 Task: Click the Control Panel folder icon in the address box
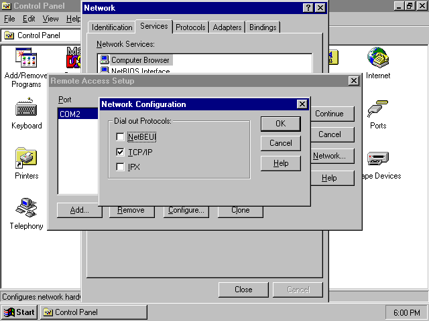click(x=9, y=35)
